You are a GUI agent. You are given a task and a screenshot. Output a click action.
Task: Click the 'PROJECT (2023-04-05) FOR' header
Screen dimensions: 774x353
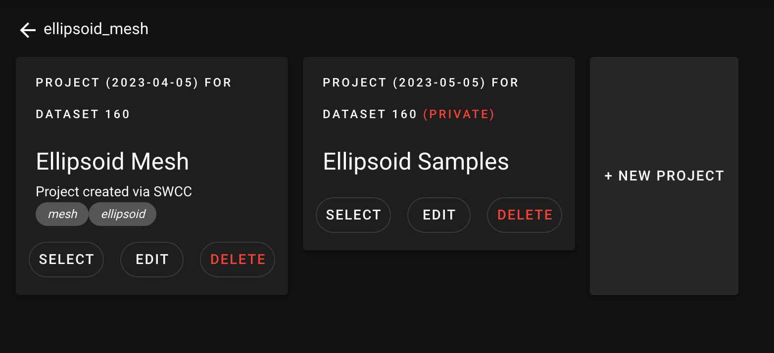tap(134, 83)
